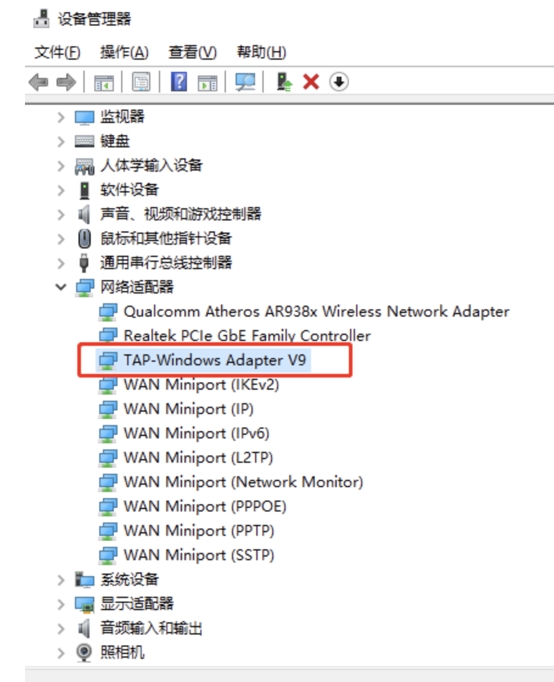Collapse the 网络适配器 node
This screenshot has width=554, height=682.
61,287
